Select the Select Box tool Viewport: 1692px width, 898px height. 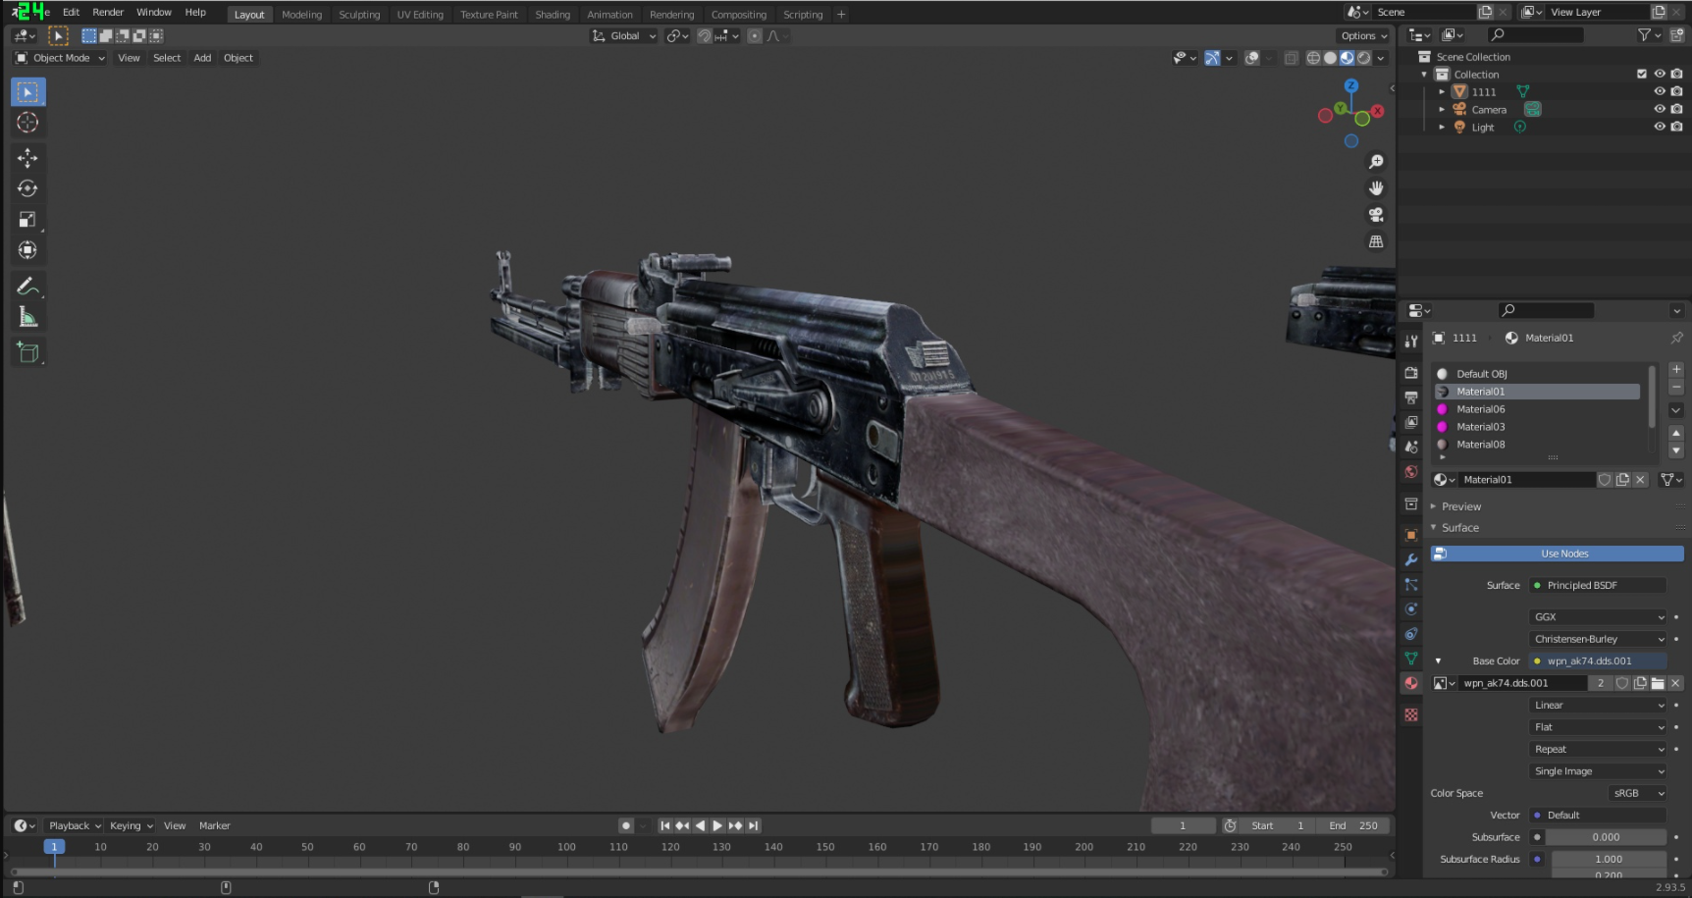[27, 92]
